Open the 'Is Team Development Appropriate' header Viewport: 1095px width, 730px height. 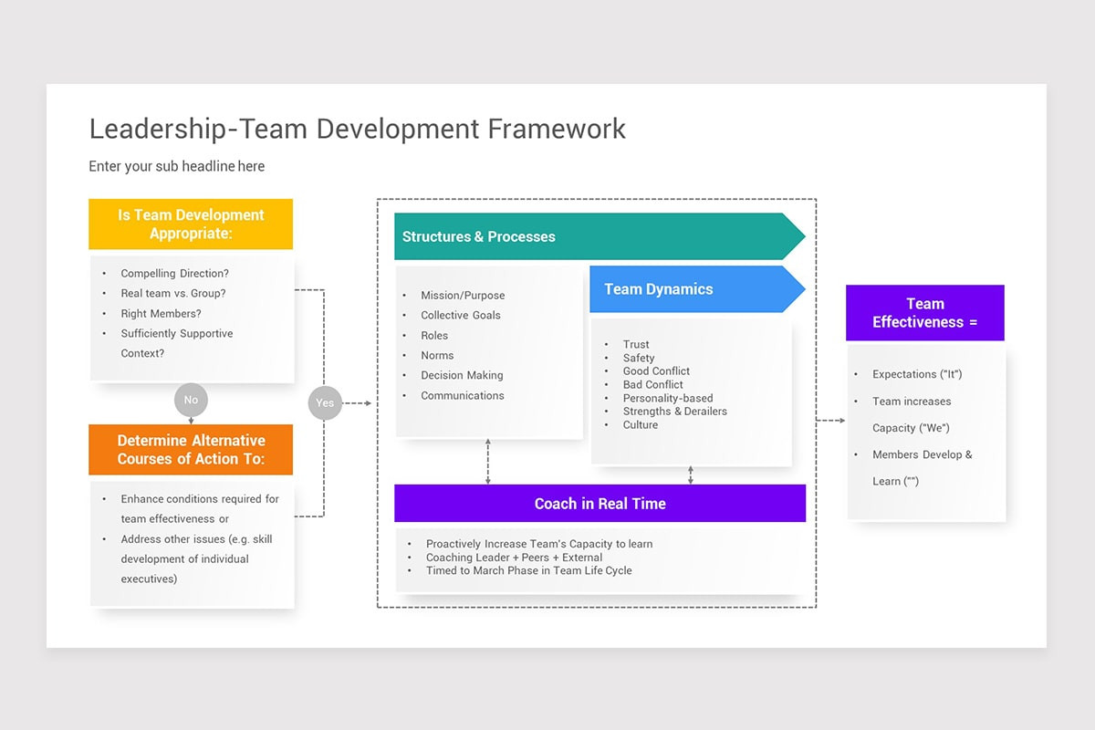[x=191, y=224]
